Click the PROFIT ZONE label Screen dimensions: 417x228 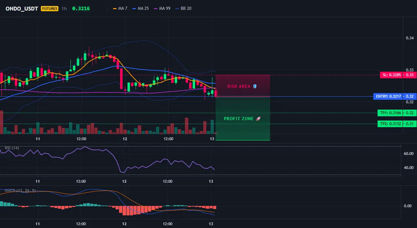tap(238, 119)
